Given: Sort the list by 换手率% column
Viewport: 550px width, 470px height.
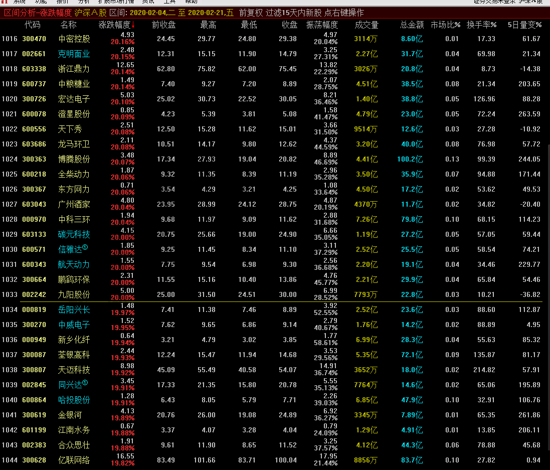Looking at the screenshot, I should click(481, 25).
